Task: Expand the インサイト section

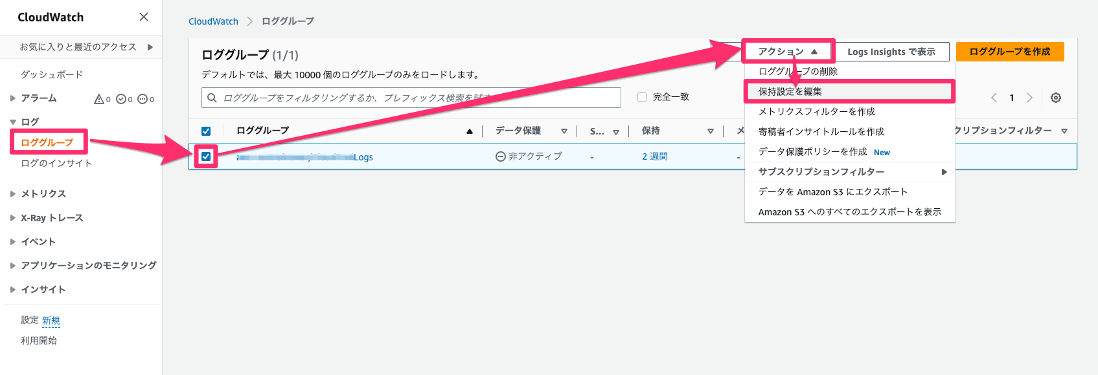Action: [13, 289]
